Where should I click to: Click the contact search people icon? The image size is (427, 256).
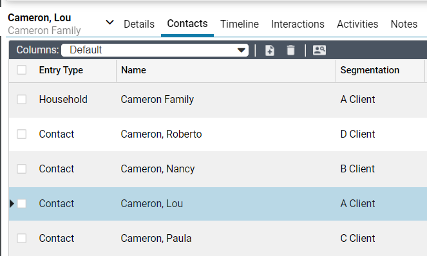tap(319, 50)
